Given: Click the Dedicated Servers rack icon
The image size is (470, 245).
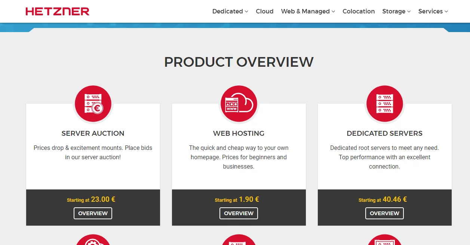Looking at the screenshot, I should click(x=384, y=104).
